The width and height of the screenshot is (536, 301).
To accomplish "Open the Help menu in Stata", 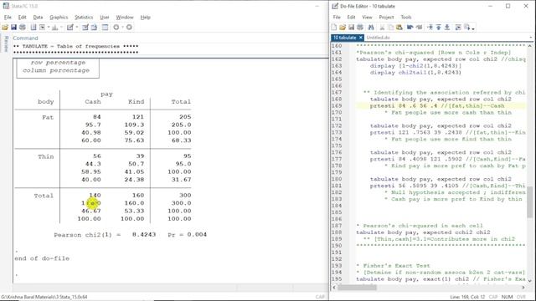I will tap(145, 17).
